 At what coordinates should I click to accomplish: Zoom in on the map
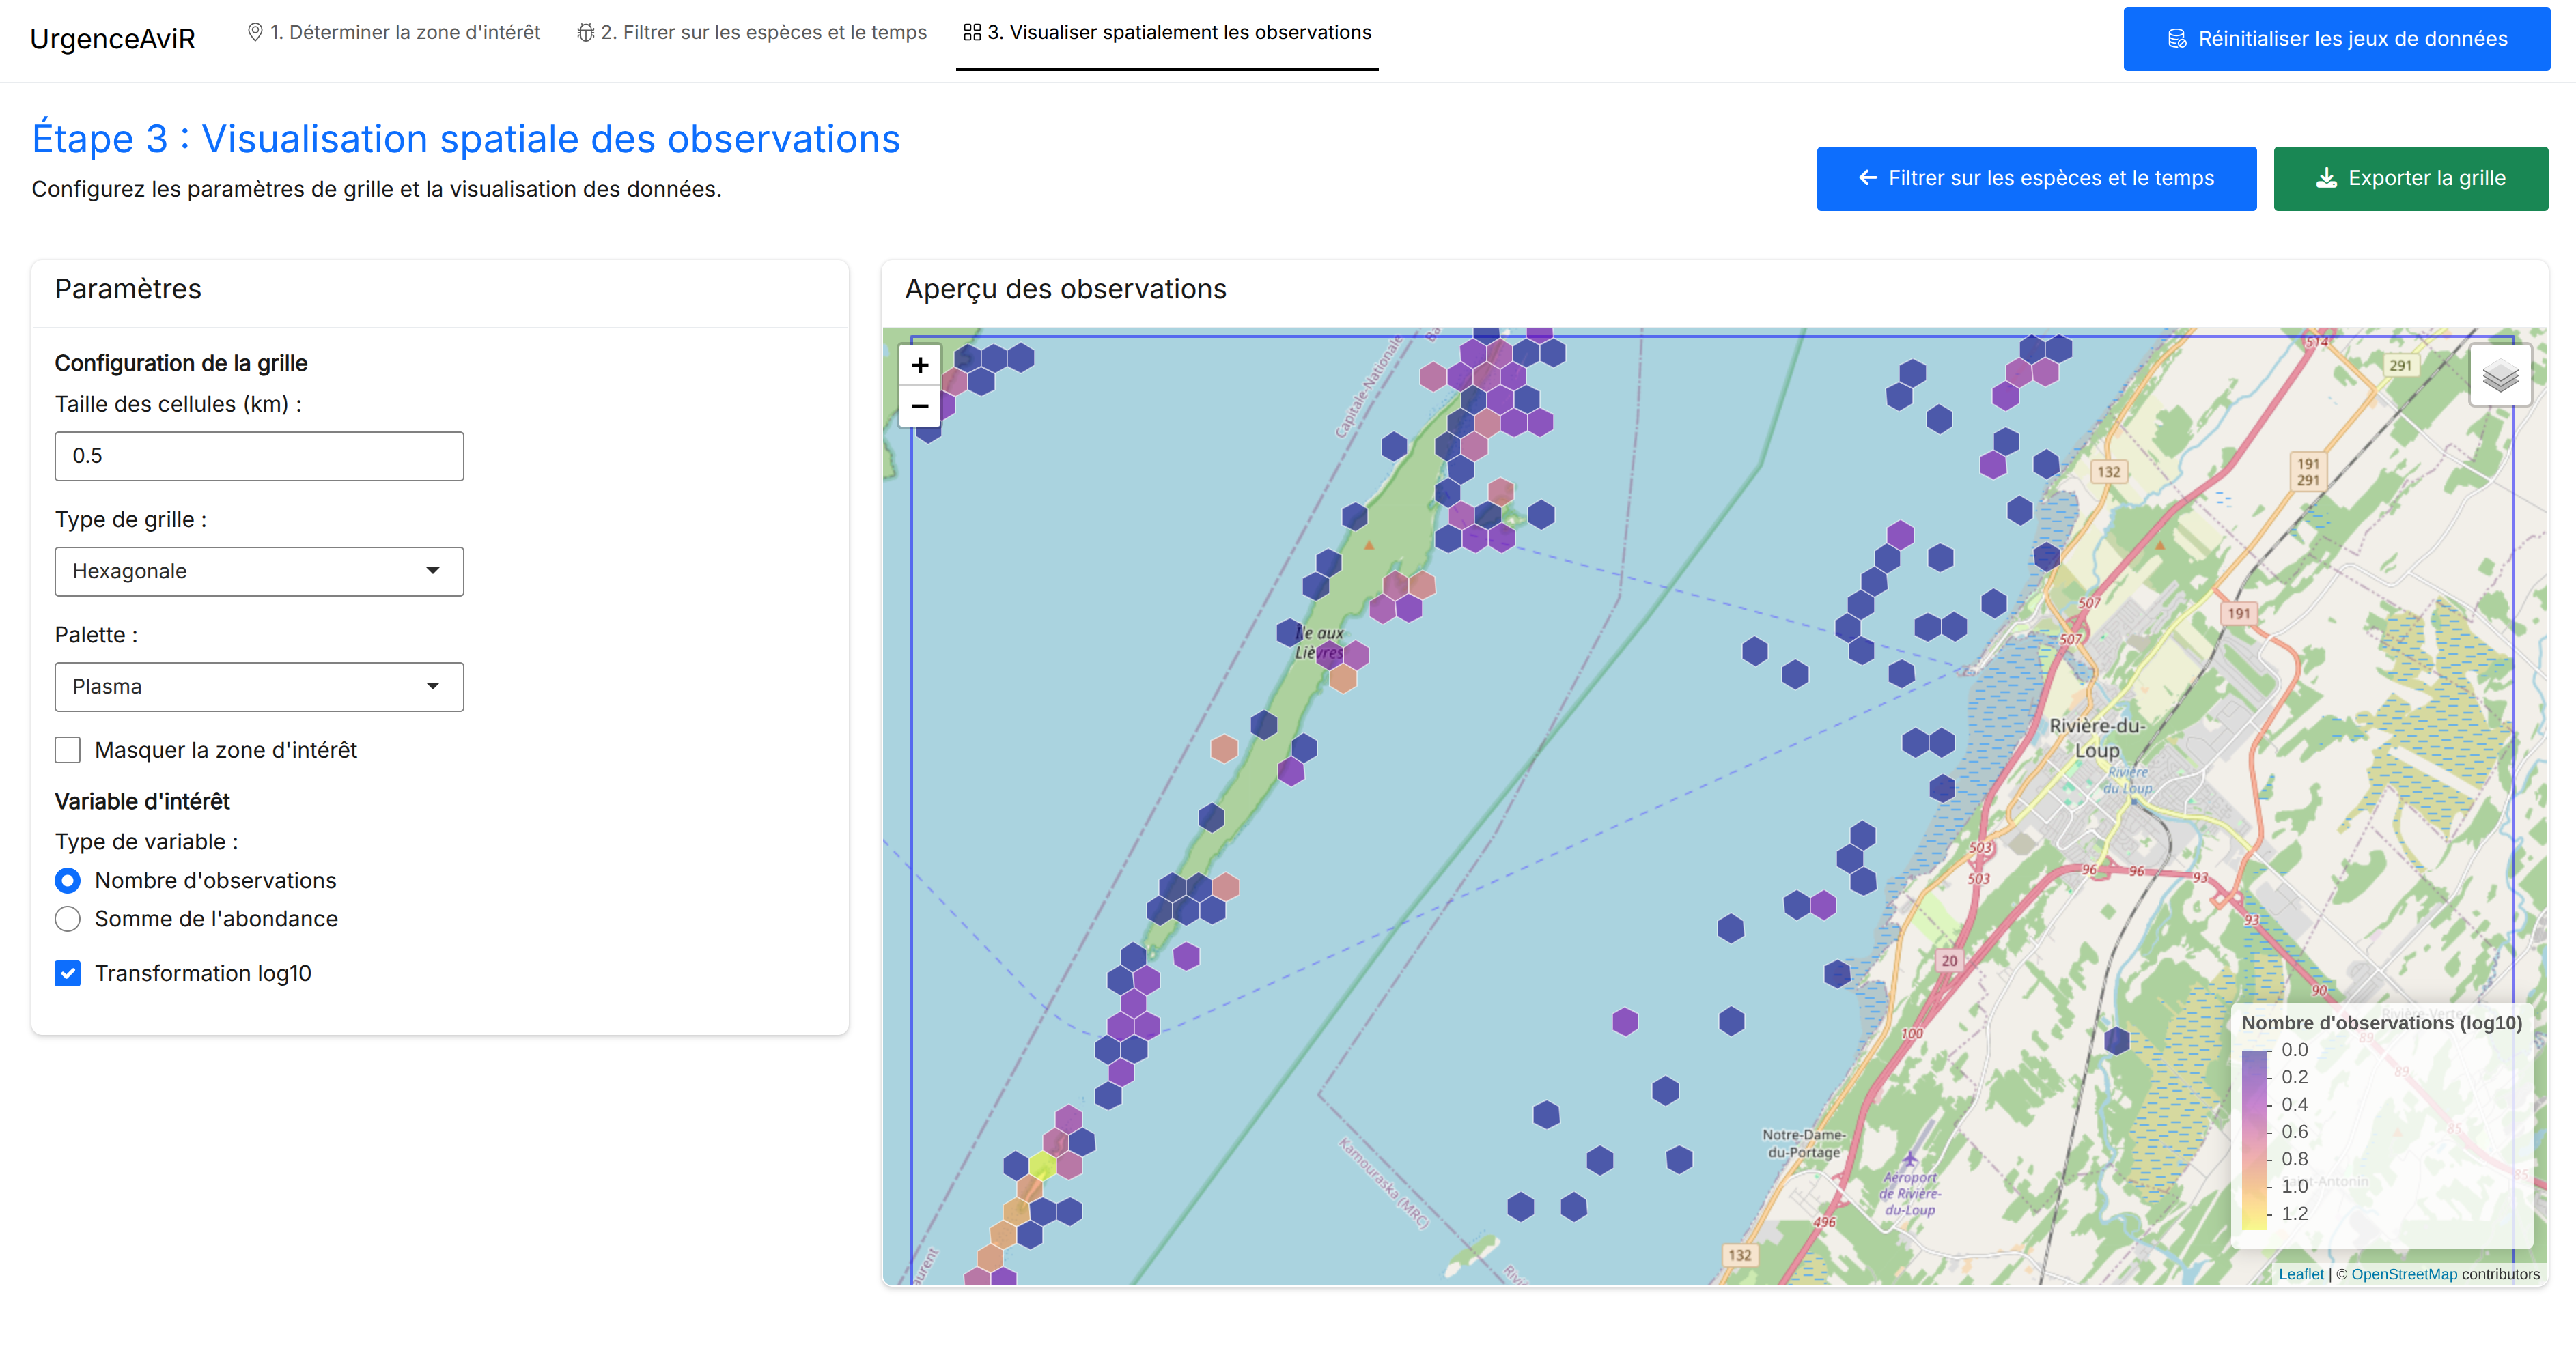(919, 366)
